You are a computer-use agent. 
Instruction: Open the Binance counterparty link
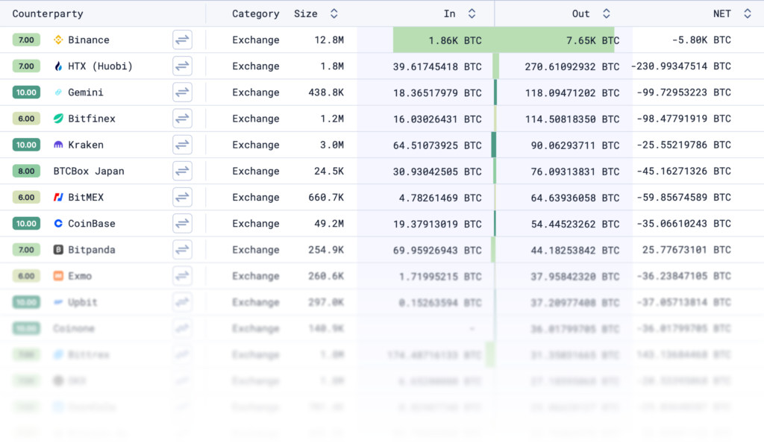click(x=88, y=40)
